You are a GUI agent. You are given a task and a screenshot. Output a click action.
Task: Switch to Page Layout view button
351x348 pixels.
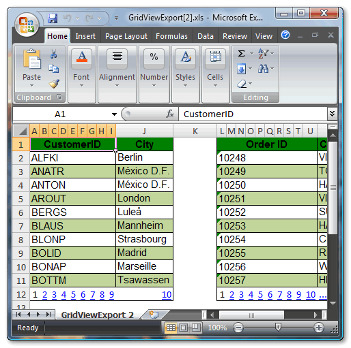[x=184, y=328]
